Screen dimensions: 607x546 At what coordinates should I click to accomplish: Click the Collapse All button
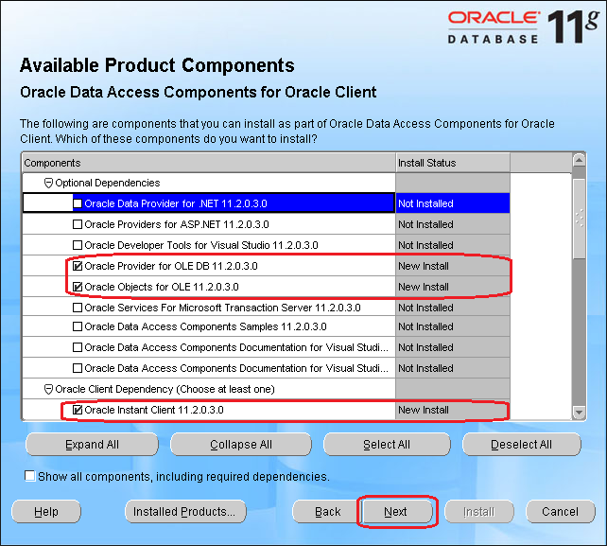tap(241, 445)
